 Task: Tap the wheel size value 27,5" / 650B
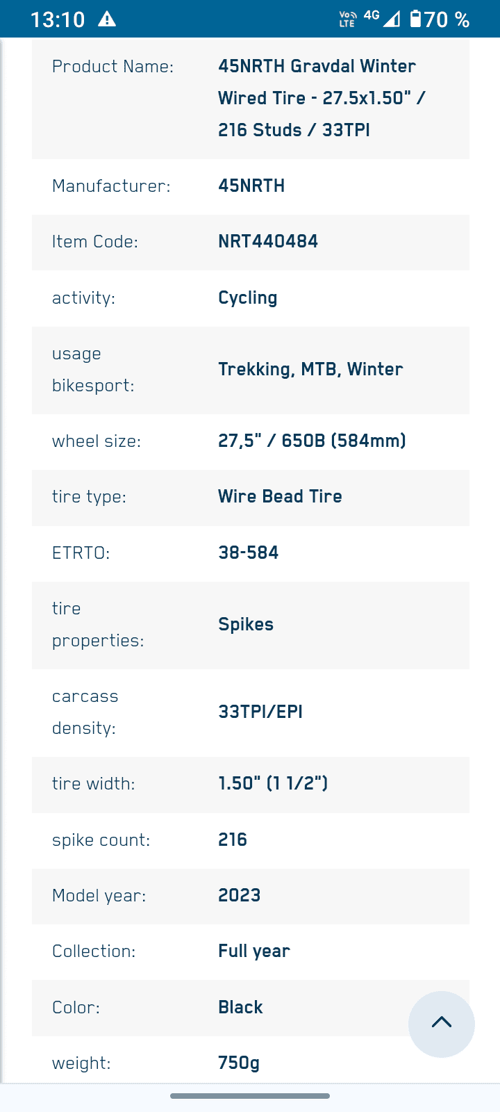(312, 441)
